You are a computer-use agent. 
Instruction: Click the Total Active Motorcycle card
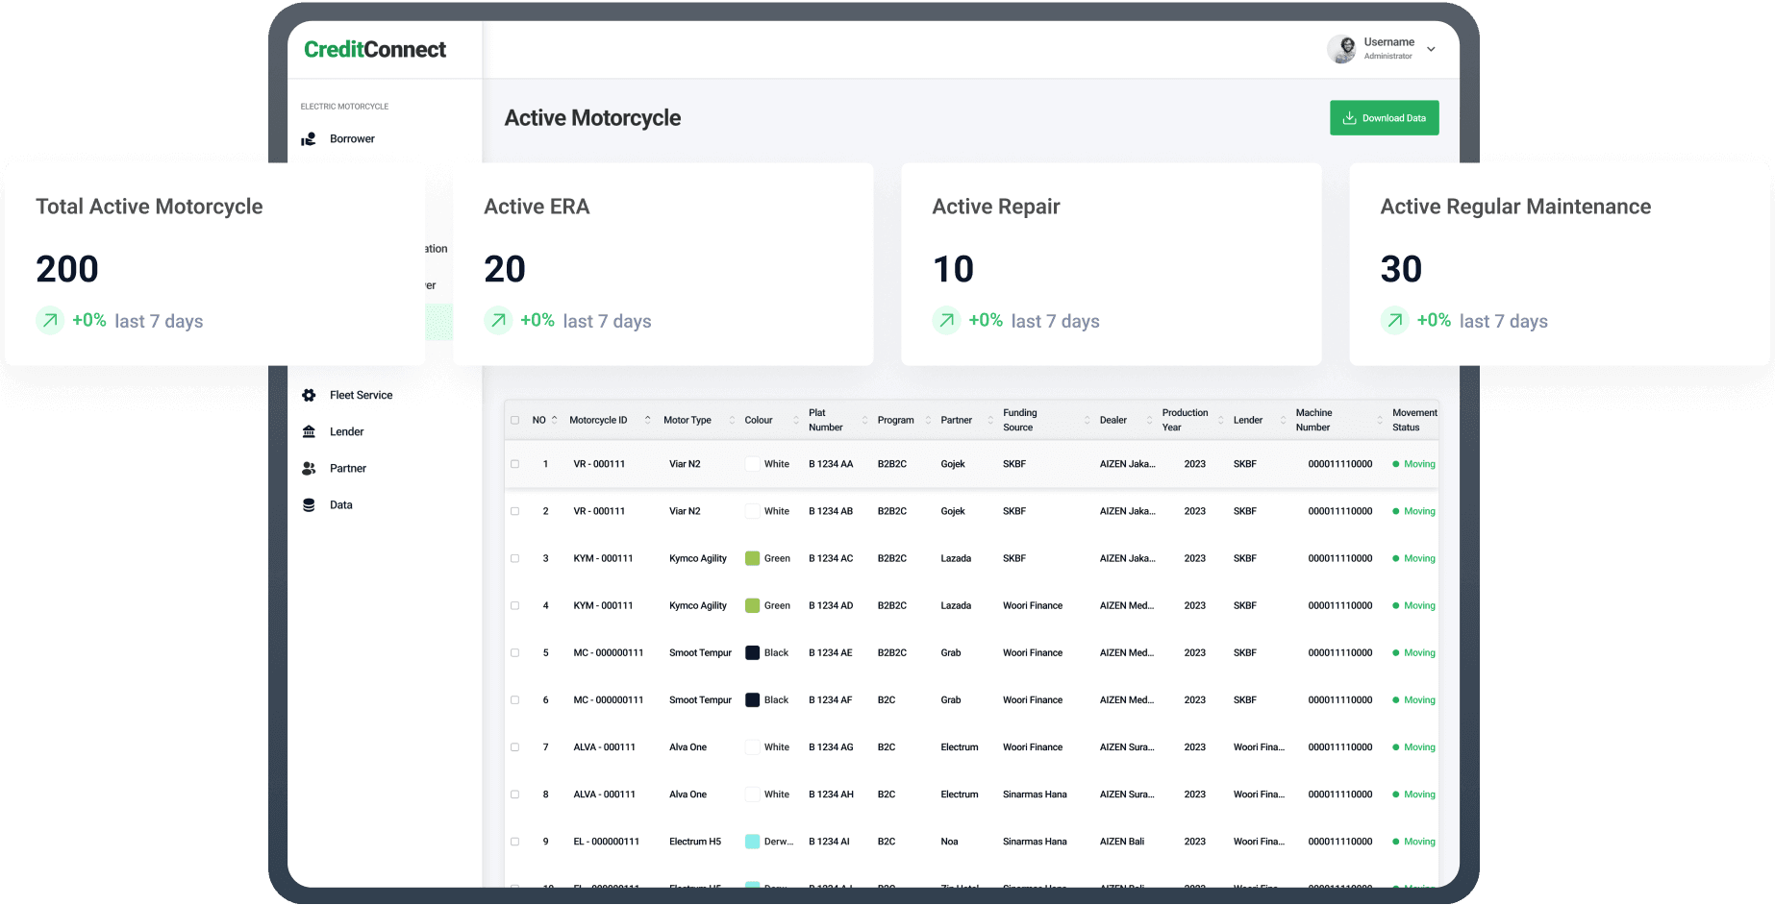(214, 263)
